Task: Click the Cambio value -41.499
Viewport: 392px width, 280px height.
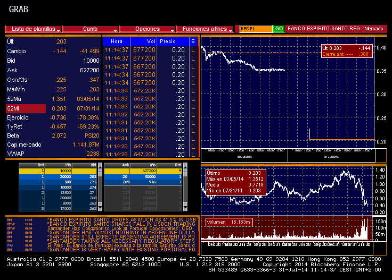Action: pyautogui.click(x=89, y=51)
